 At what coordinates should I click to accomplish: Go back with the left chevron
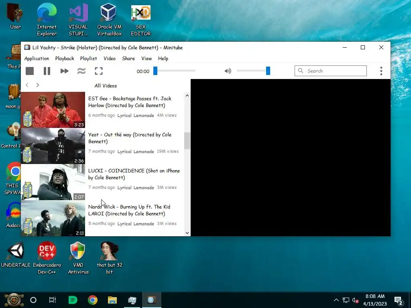[27, 85]
